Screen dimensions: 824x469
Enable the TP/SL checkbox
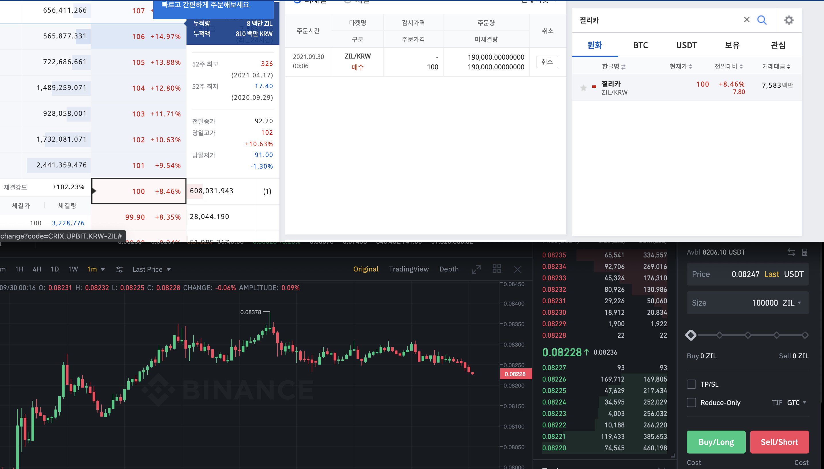click(691, 384)
